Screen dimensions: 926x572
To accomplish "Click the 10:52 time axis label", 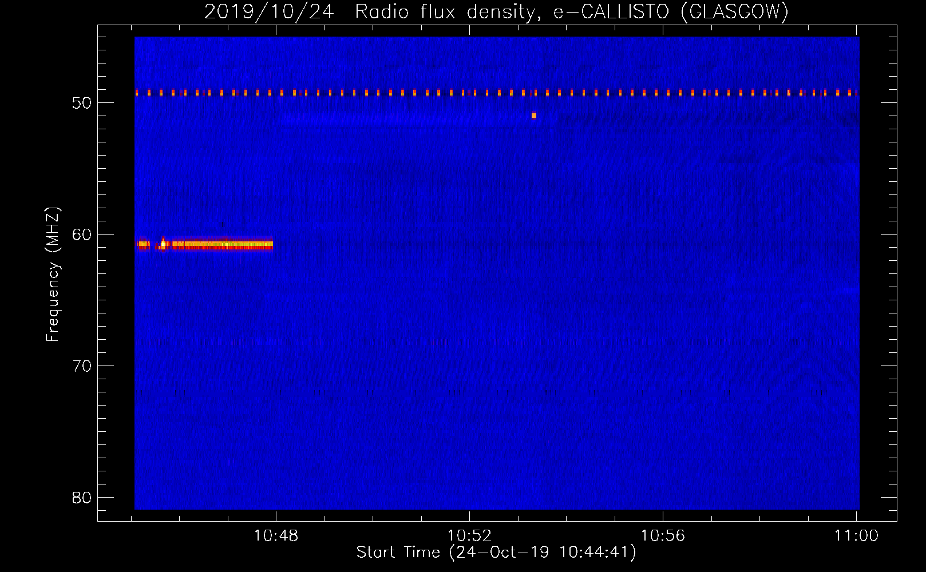I will click(469, 536).
